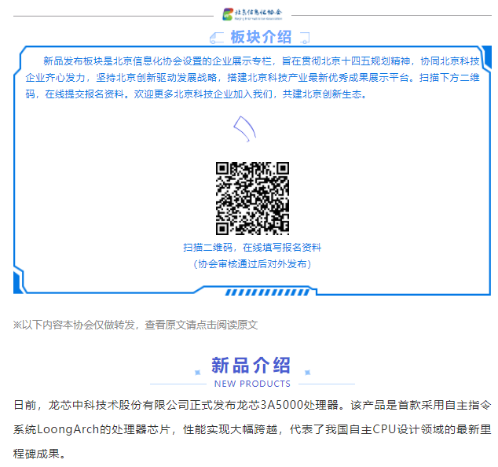Click the line beginning 系统LoongArch的处理器芯片

point(252,429)
